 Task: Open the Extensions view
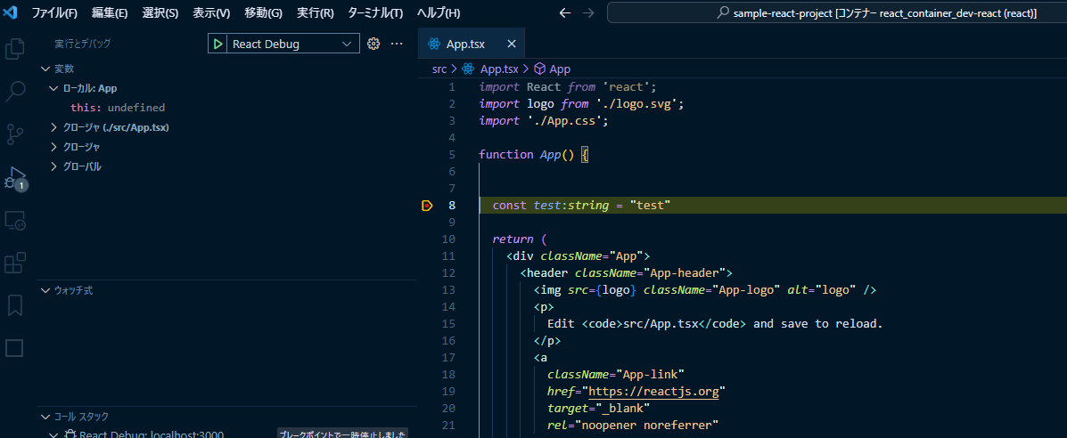[15, 263]
